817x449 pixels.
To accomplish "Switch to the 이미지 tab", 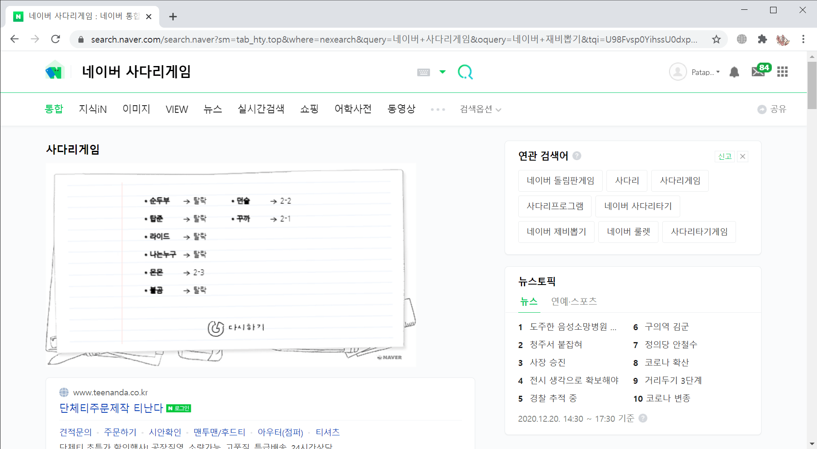I will point(136,109).
